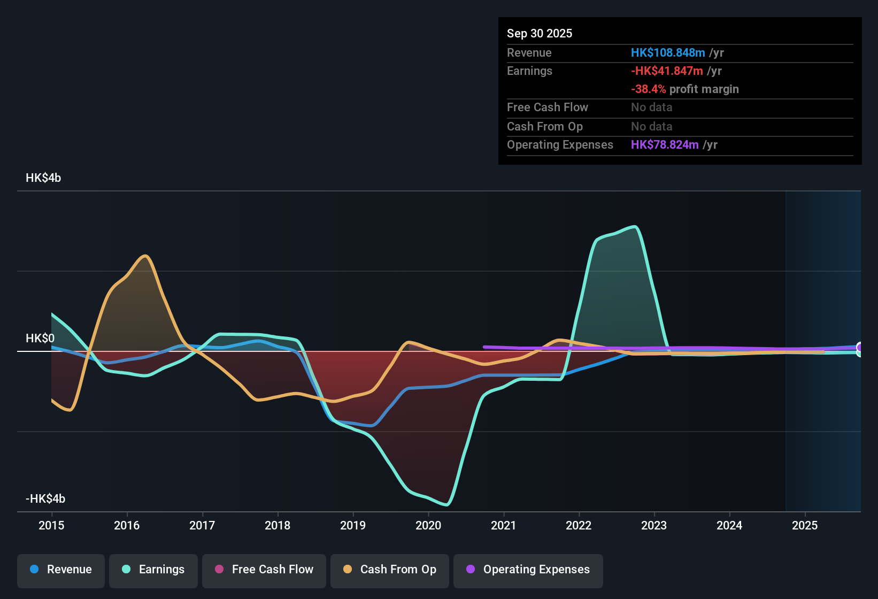The image size is (878, 599).
Task: Click the teal Earnings legend dot
Action: [x=126, y=570]
